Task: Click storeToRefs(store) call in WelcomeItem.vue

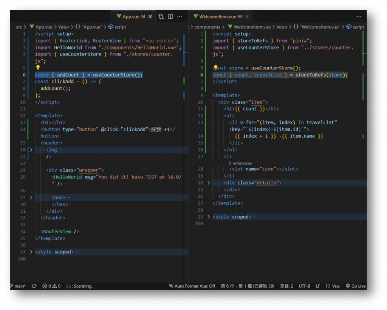Action: pyautogui.click(x=320, y=75)
